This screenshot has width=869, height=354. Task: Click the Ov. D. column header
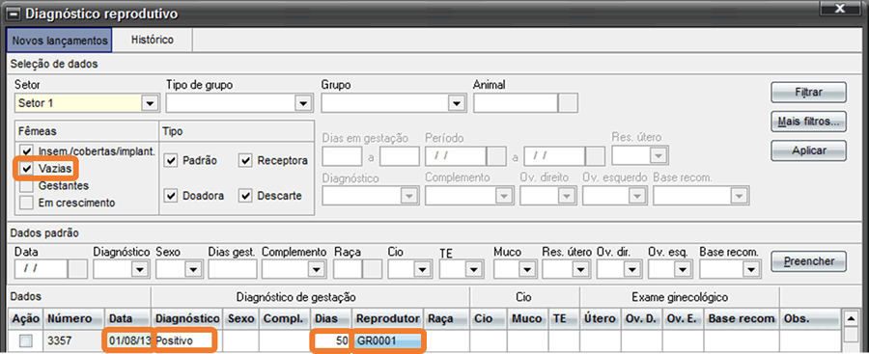(640, 318)
